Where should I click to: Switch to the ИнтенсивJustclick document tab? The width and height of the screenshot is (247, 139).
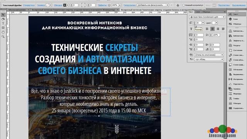[x=17, y=10]
